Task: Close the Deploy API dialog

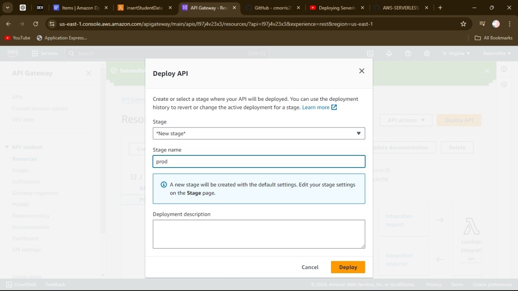Action: 361,71
